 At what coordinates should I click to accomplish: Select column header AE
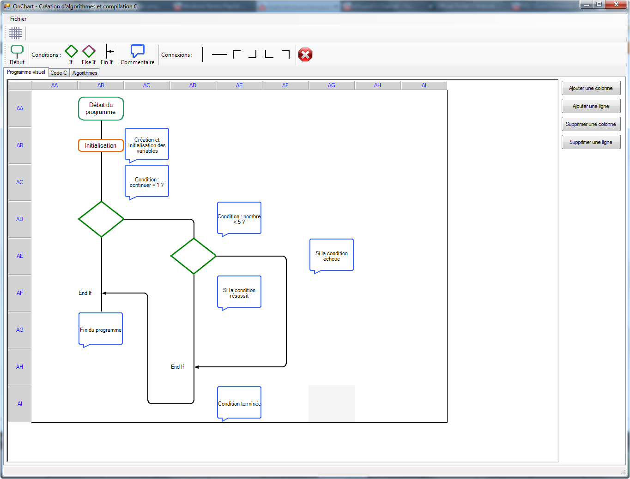239,85
